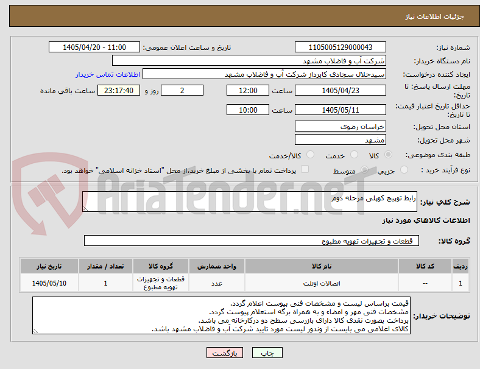The width and height of the screenshot is (480, 369).
Task: Click the چاپ print button
Action: tap(267, 353)
